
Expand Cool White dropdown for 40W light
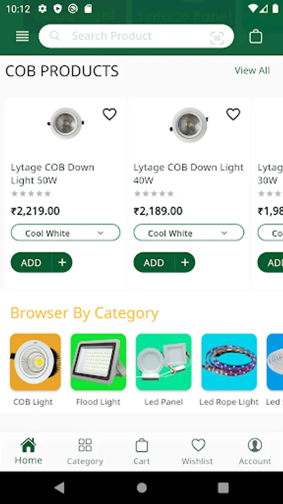[188, 233]
